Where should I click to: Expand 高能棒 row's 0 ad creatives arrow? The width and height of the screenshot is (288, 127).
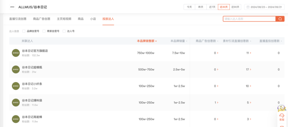coord(218,119)
